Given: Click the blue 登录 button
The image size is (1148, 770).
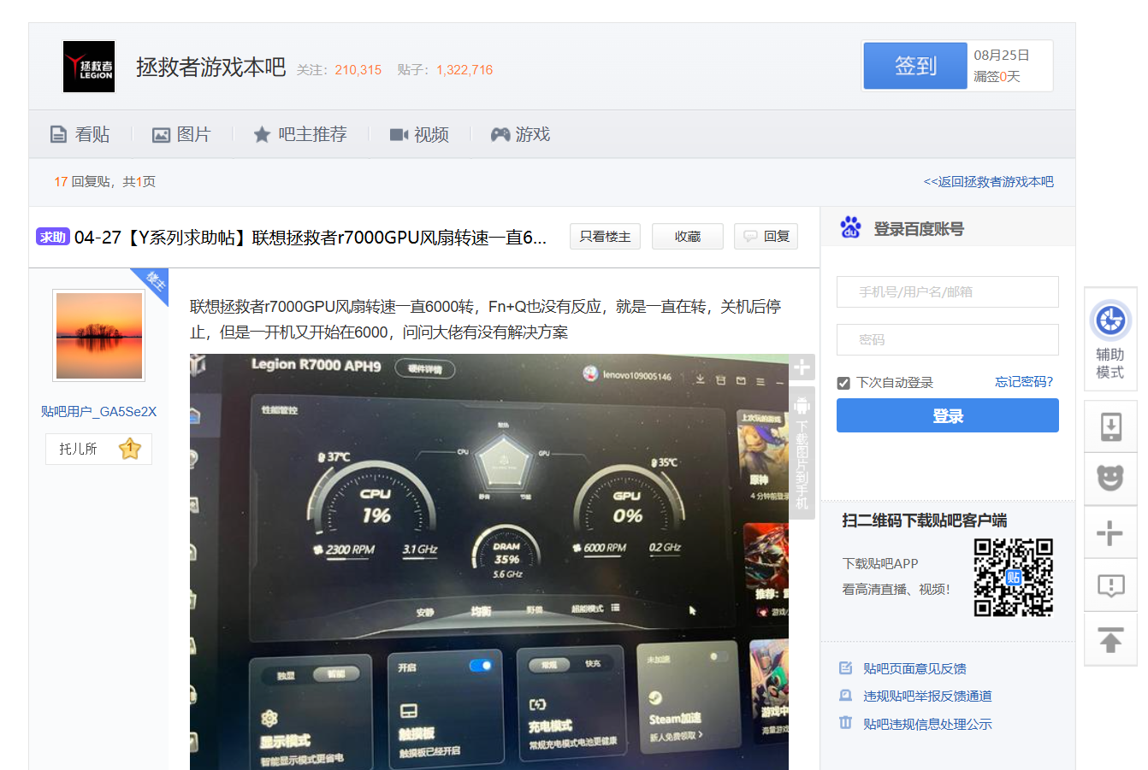Looking at the screenshot, I should 948,415.
